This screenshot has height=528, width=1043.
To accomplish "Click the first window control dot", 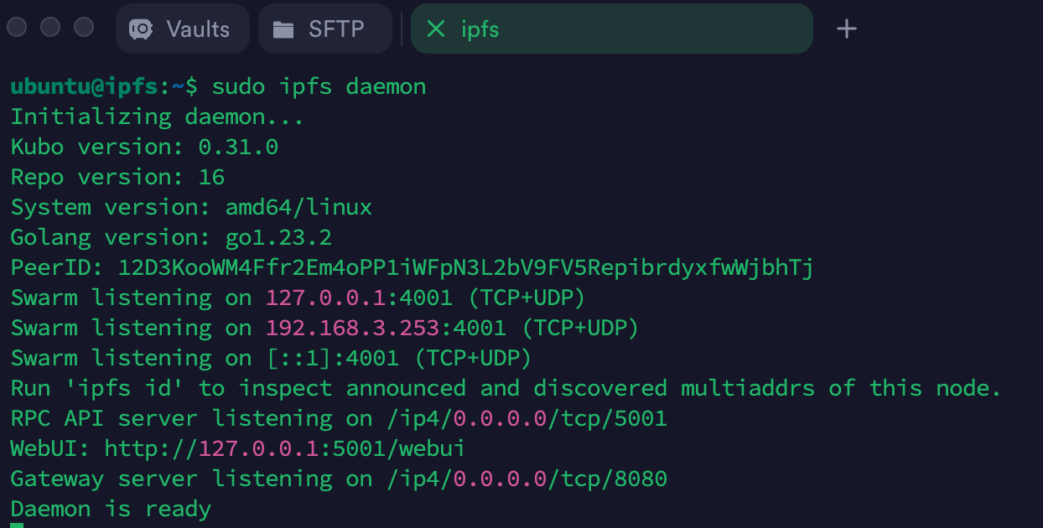I will tap(17, 27).
